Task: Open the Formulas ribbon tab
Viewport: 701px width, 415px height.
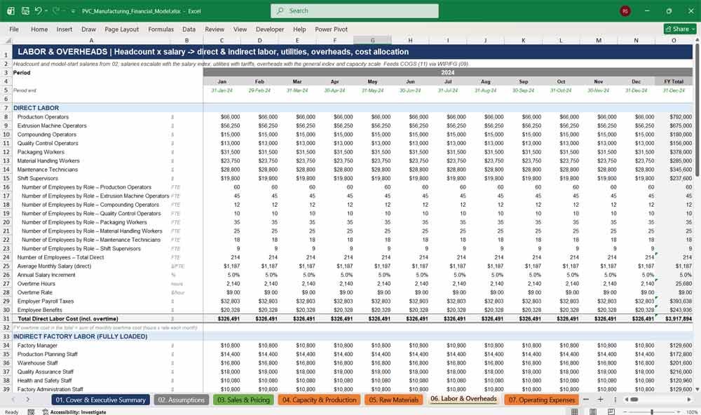Action: pyautogui.click(x=161, y=29)
